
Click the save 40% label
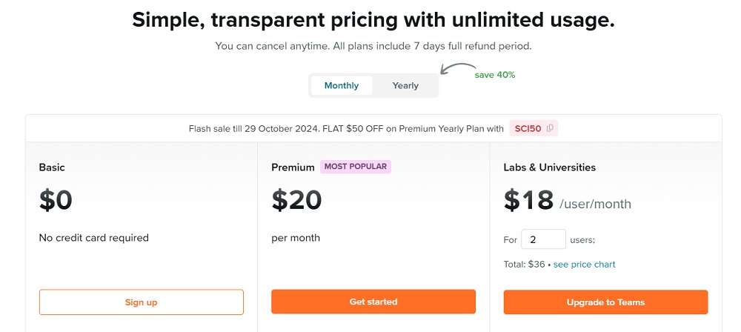495,75
